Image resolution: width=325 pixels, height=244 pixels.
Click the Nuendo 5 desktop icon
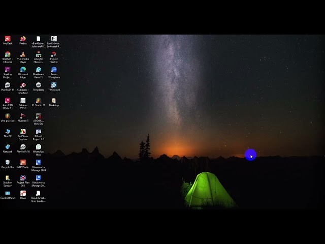point(23,116)
